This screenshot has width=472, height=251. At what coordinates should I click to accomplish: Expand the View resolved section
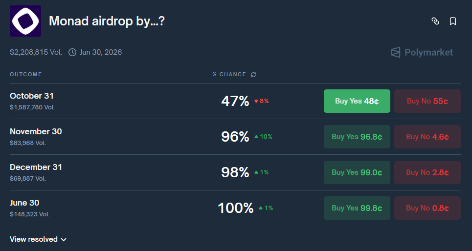pos(38,239)
